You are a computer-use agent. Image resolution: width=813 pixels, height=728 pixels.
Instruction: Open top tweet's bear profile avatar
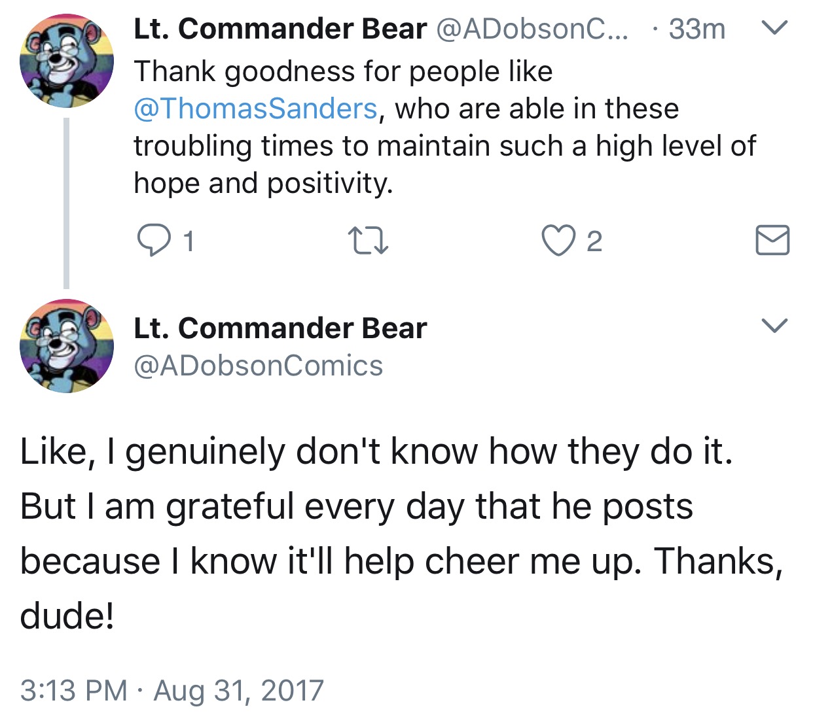click(x=66, y=60)
